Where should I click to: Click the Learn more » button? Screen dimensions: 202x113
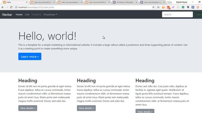30,56
